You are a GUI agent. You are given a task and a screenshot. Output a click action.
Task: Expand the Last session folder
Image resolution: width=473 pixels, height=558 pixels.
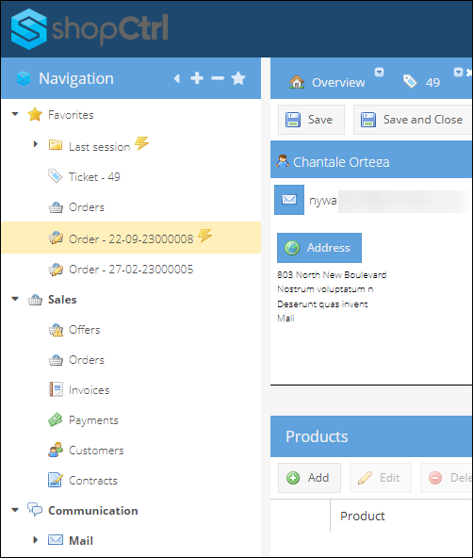coord(35,144)
